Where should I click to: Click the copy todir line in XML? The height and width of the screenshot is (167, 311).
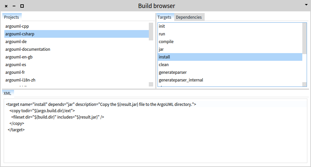click(x=42, y=111)
